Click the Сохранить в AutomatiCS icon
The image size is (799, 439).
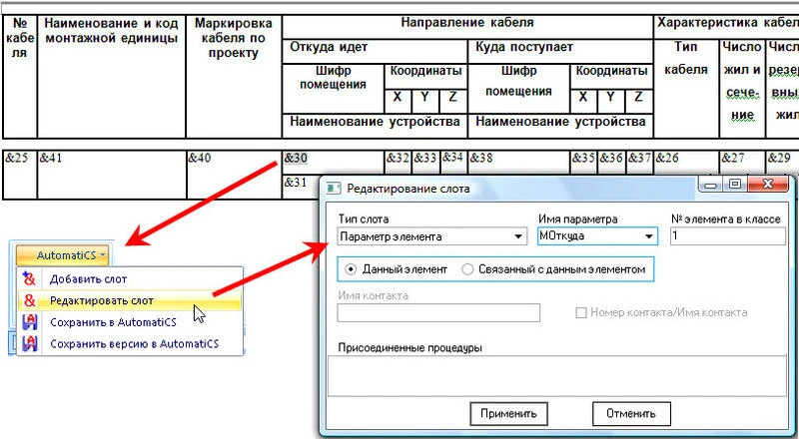click(30, 321)
